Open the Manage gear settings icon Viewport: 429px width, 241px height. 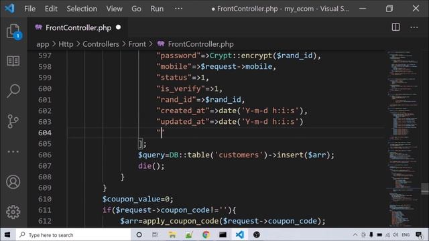click(x=13, y=212)
